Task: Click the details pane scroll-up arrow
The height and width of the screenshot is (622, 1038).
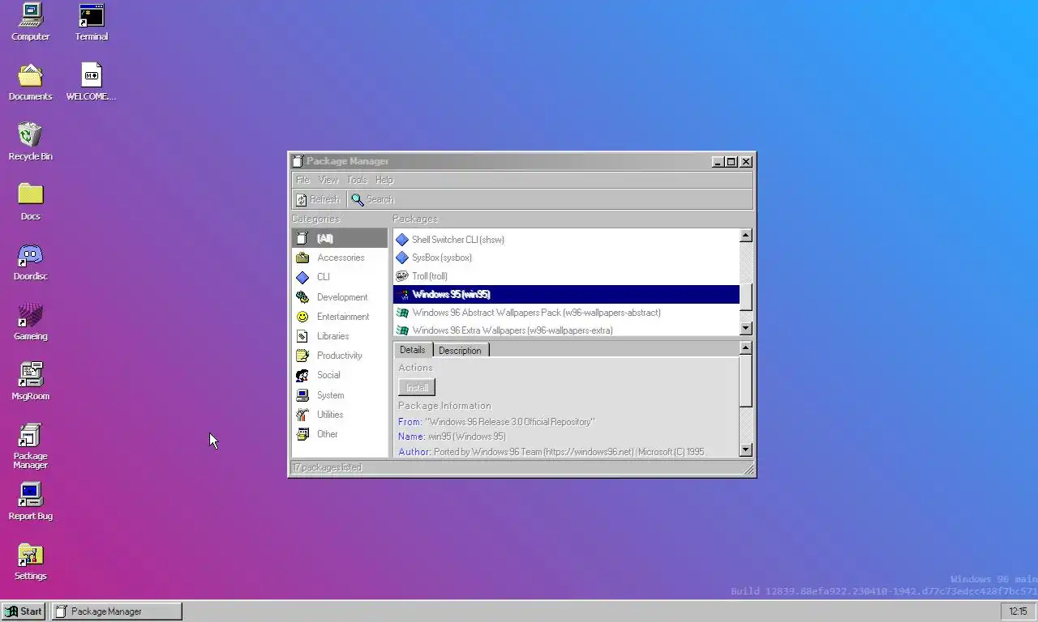Action: (x=746, y=347)
